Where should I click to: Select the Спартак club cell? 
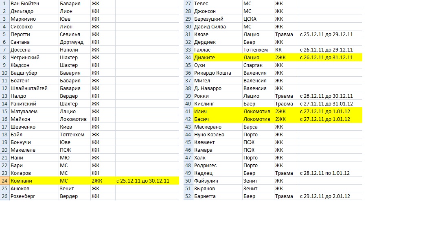[x=258, y=65]
